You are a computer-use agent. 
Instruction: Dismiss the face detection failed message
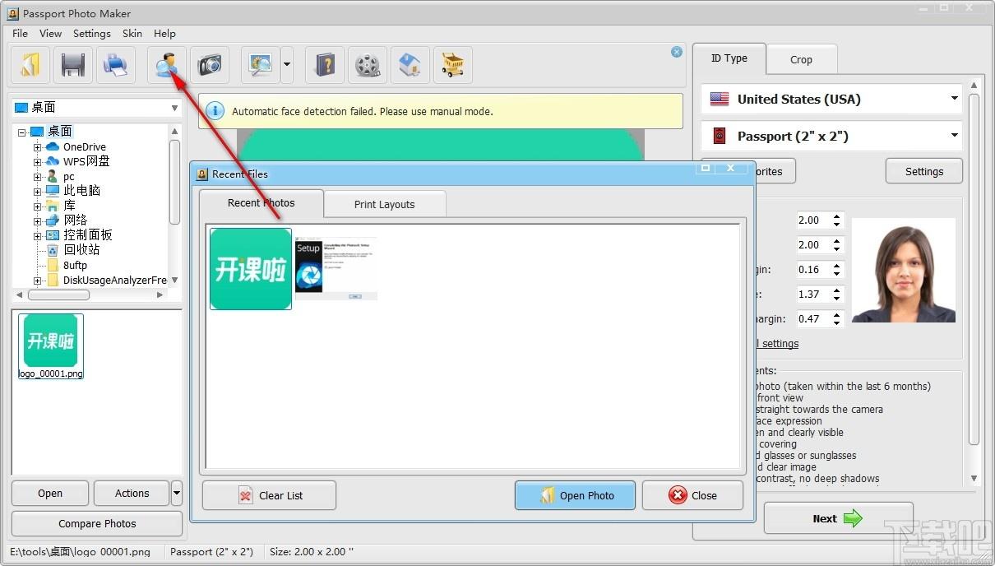(x=677, y=52)
